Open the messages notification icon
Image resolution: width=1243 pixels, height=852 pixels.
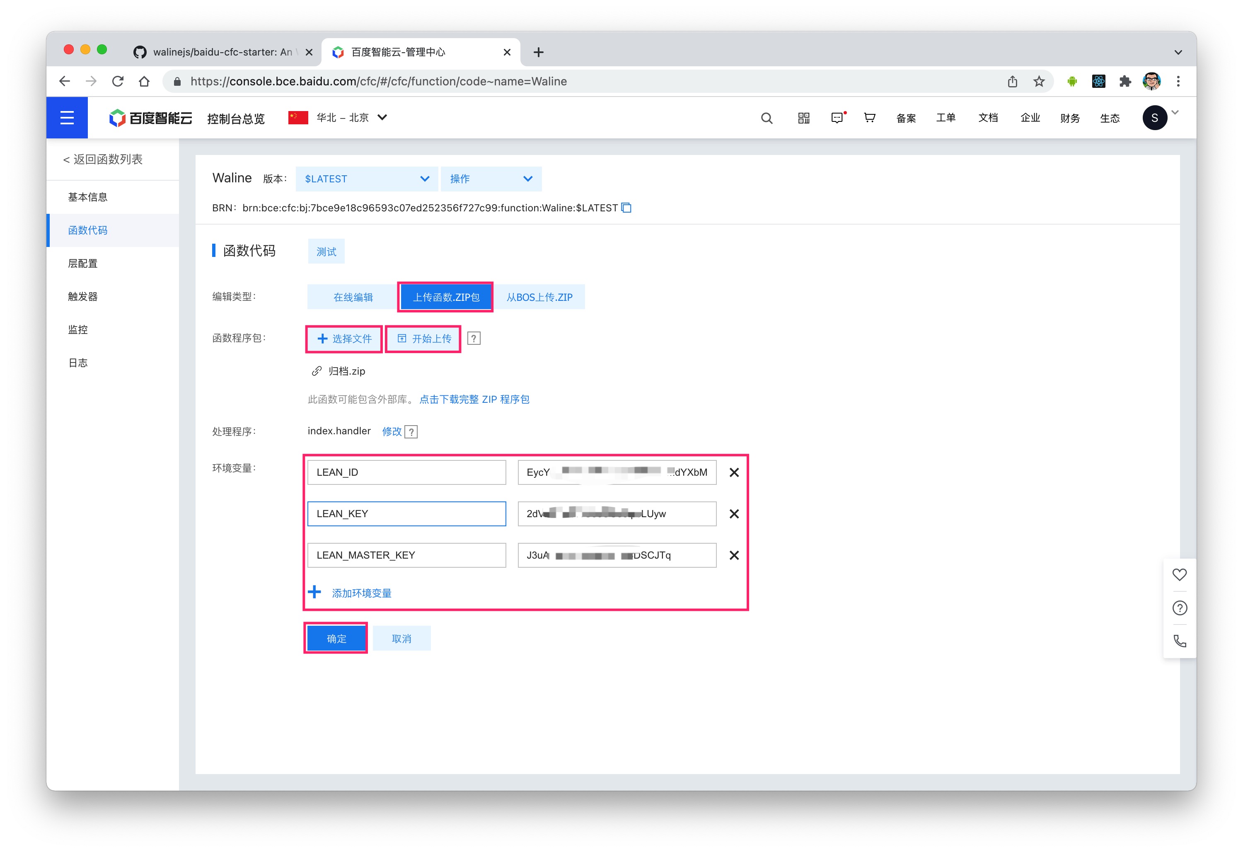coord(837,118)
